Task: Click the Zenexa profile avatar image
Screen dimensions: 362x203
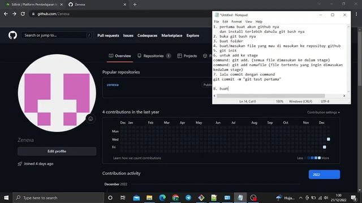Action: click(x=57, y=93)
